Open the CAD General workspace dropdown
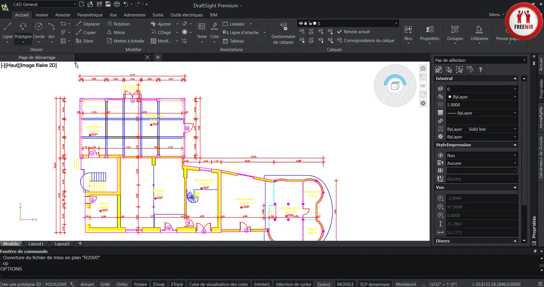Viewport: 544px width, 287px height. (44, 4)
